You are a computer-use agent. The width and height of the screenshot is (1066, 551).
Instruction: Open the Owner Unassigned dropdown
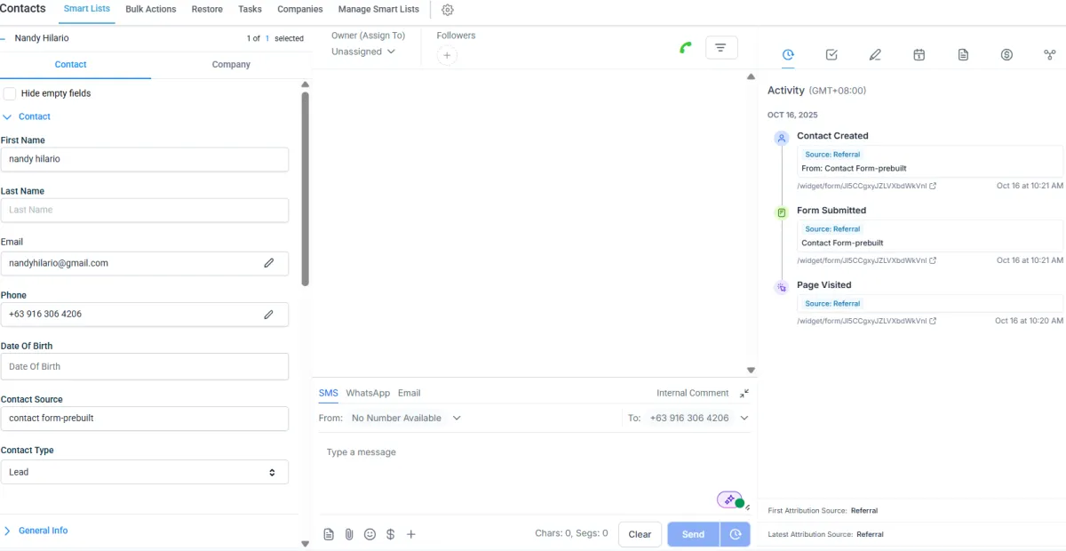pyautogui.click(x=363, y=52)
